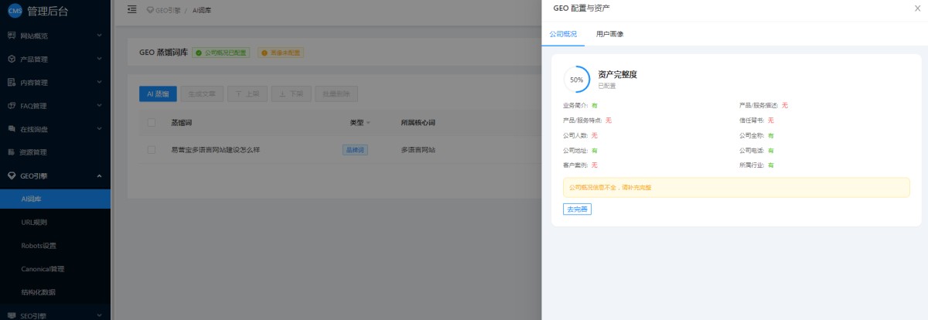The image size is (928, 320).
Task: Select the 公司概况 tab
Action: coord(563,34)
